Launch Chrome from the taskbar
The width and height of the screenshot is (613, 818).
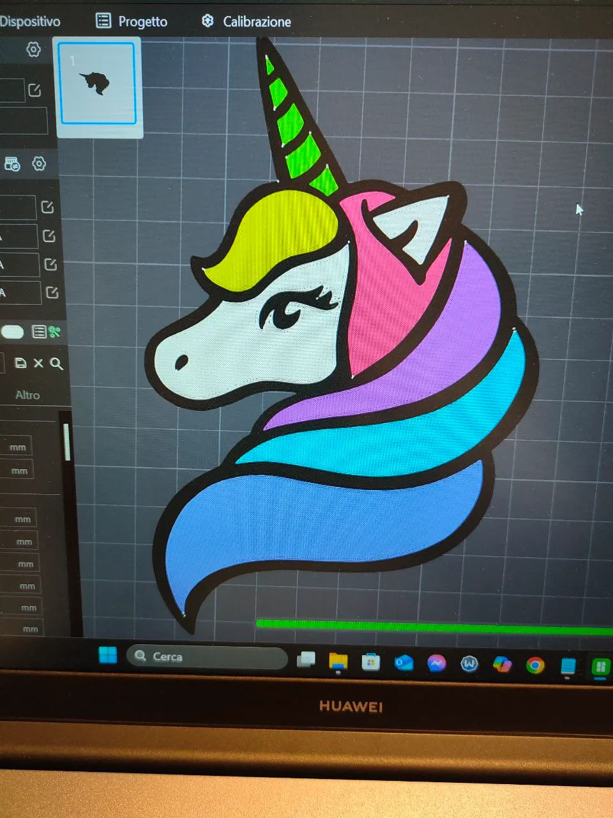pos(534,665)
